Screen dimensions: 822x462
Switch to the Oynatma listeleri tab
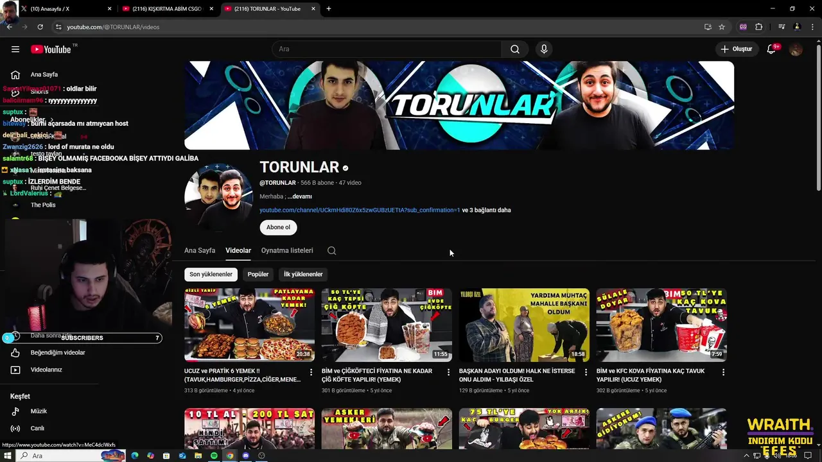point(287,251)
